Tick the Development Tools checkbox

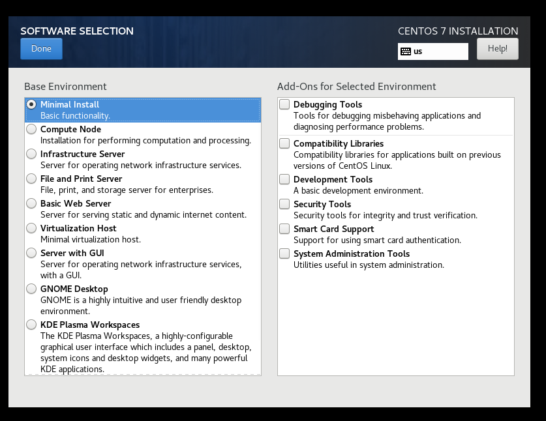click(x=284, y=179)
